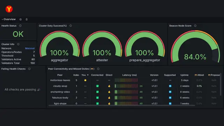Sort table by Index column header
Screen dimensions: 224x126
tap(76, 75)
